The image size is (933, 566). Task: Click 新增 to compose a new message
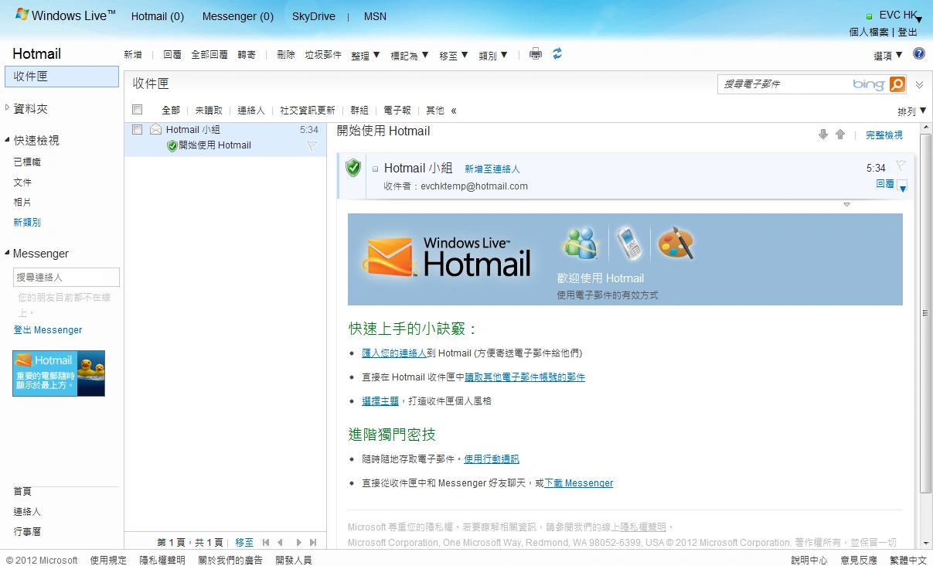(x=133, y=55)
